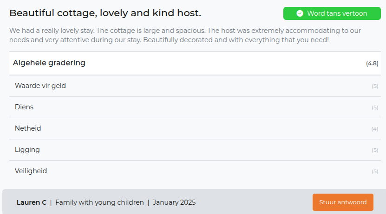The height and width of the screenshot is (214, 386).
Task: Click the score beside "Waarde vir geld"
Action: 375,86
